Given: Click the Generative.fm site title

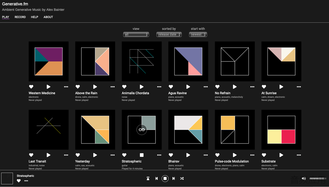Looking at the screenshot, I should coord(15,4).
